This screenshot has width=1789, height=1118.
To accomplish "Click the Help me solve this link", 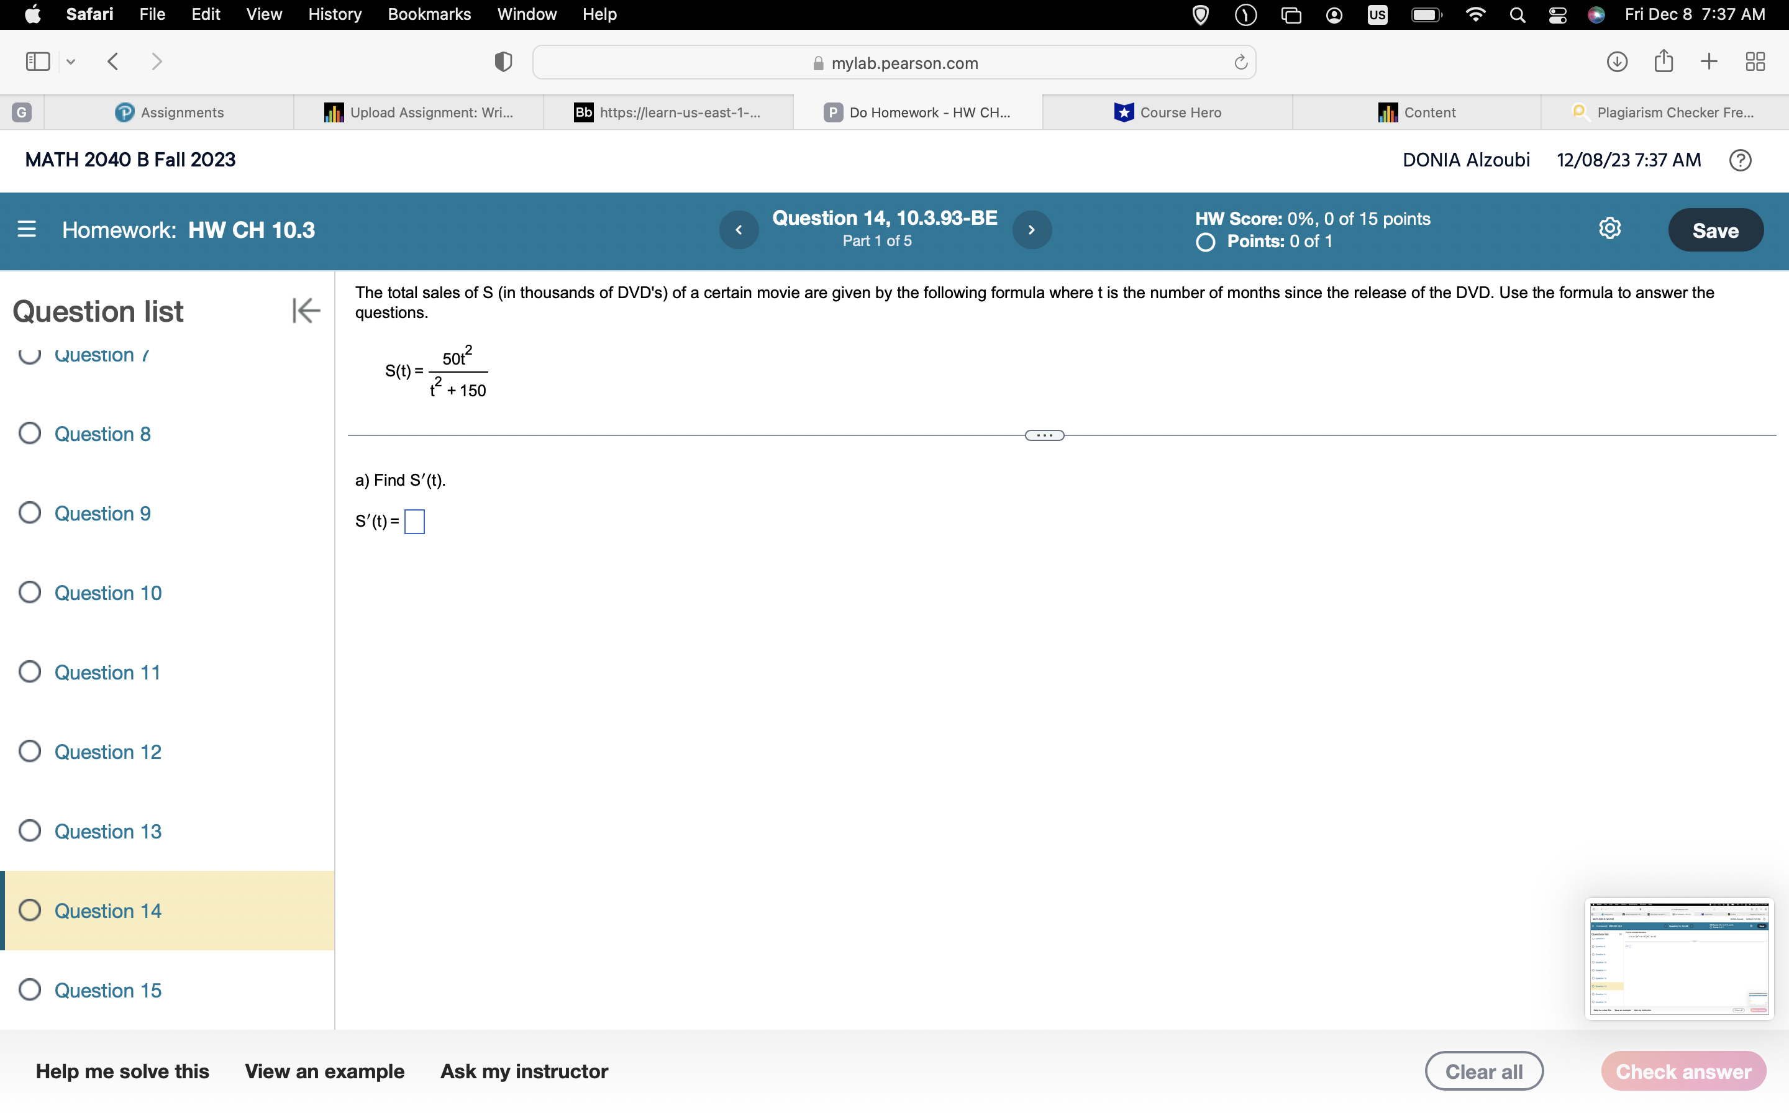I will 123,1070.
